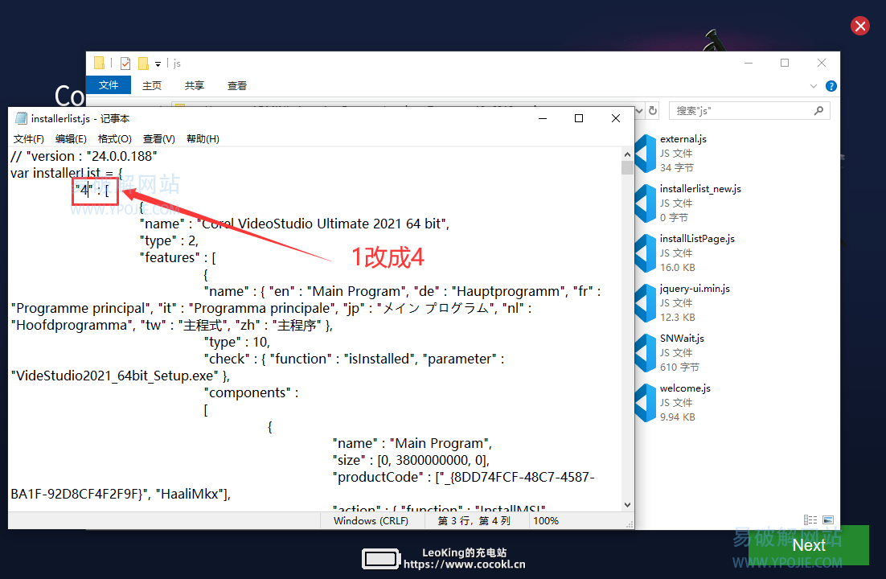Screen dimensions: 886x579
Task: Minimize the Notepad window
Action: [543, 118]
